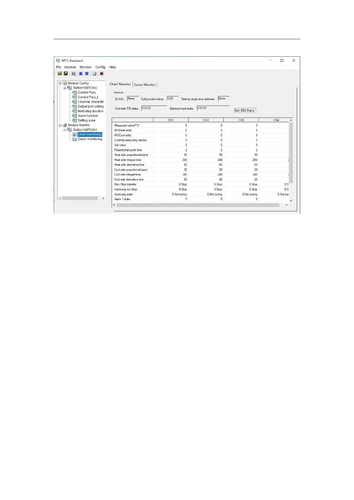Open the File menu
This screenshot has height=500, width=354.
pyautogui.click(x=59, y=67)
